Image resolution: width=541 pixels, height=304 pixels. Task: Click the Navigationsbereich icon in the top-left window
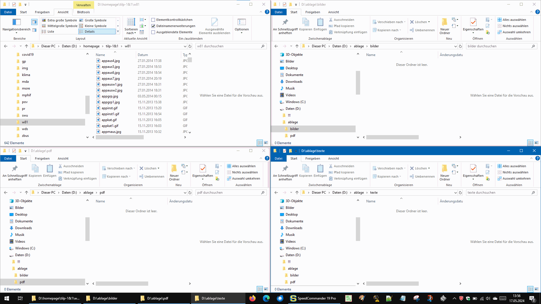click(16, 22)
